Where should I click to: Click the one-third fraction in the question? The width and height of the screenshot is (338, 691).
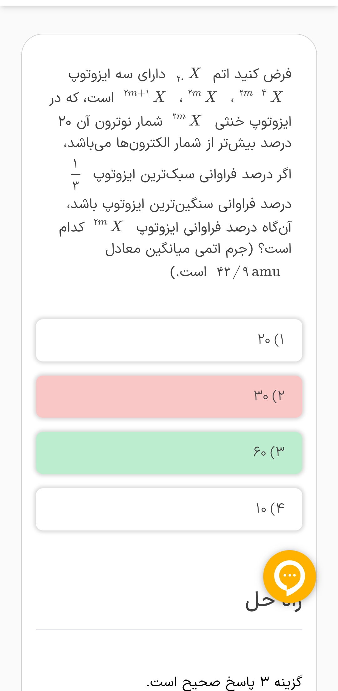75,174
